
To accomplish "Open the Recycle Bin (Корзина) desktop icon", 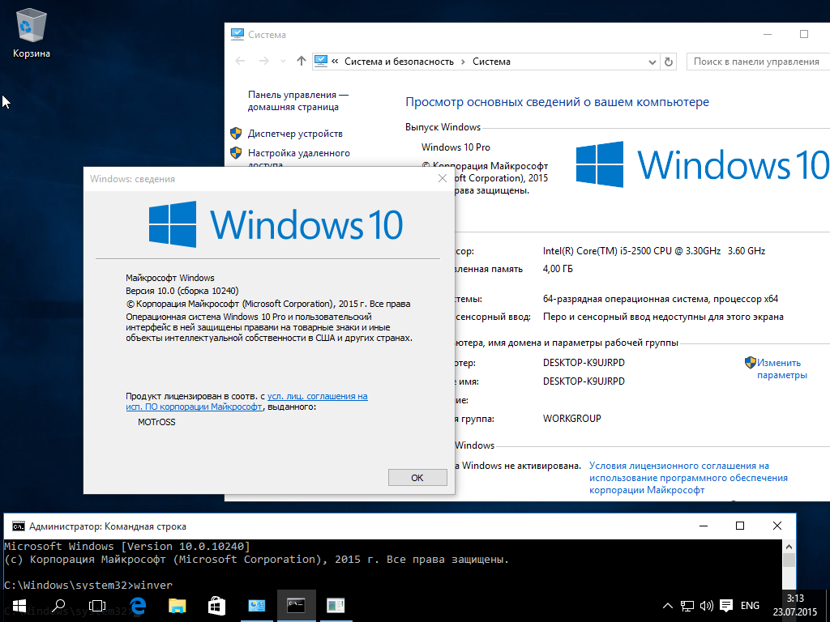I will [x=32, y=32].
